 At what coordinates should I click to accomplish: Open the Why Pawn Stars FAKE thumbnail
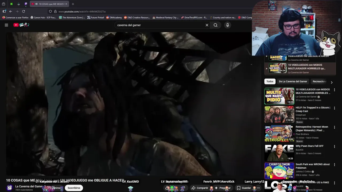pos(279,153)
